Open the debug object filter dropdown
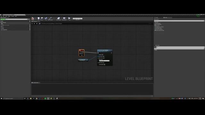Image resolution: width=205 pixels, height=115 pixels. tap(78, 19)
